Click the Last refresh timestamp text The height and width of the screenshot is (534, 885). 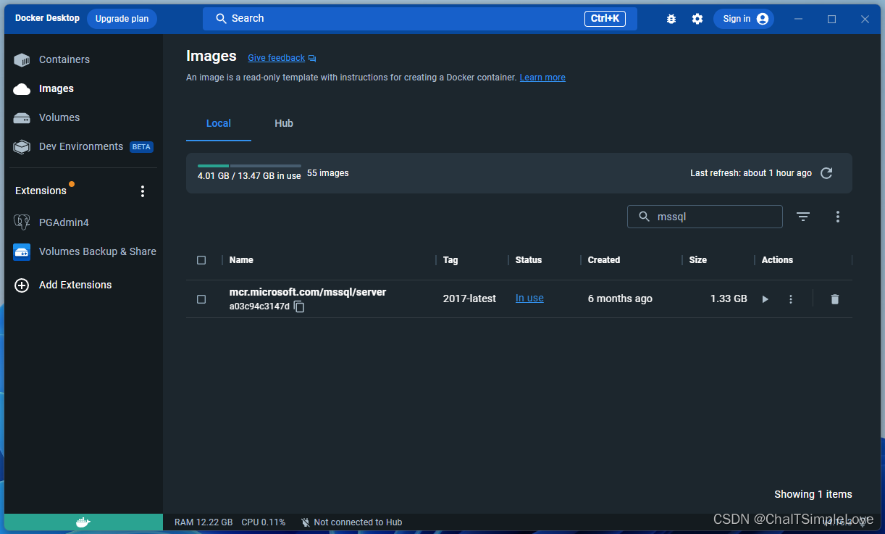tap(751, 174)
